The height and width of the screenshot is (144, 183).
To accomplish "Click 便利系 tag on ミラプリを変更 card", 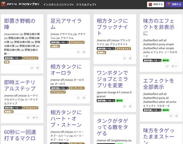I will (x=119, y=101).
